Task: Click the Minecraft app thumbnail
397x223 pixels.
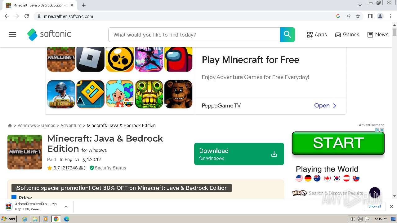Action: click(x=25, y=152)
